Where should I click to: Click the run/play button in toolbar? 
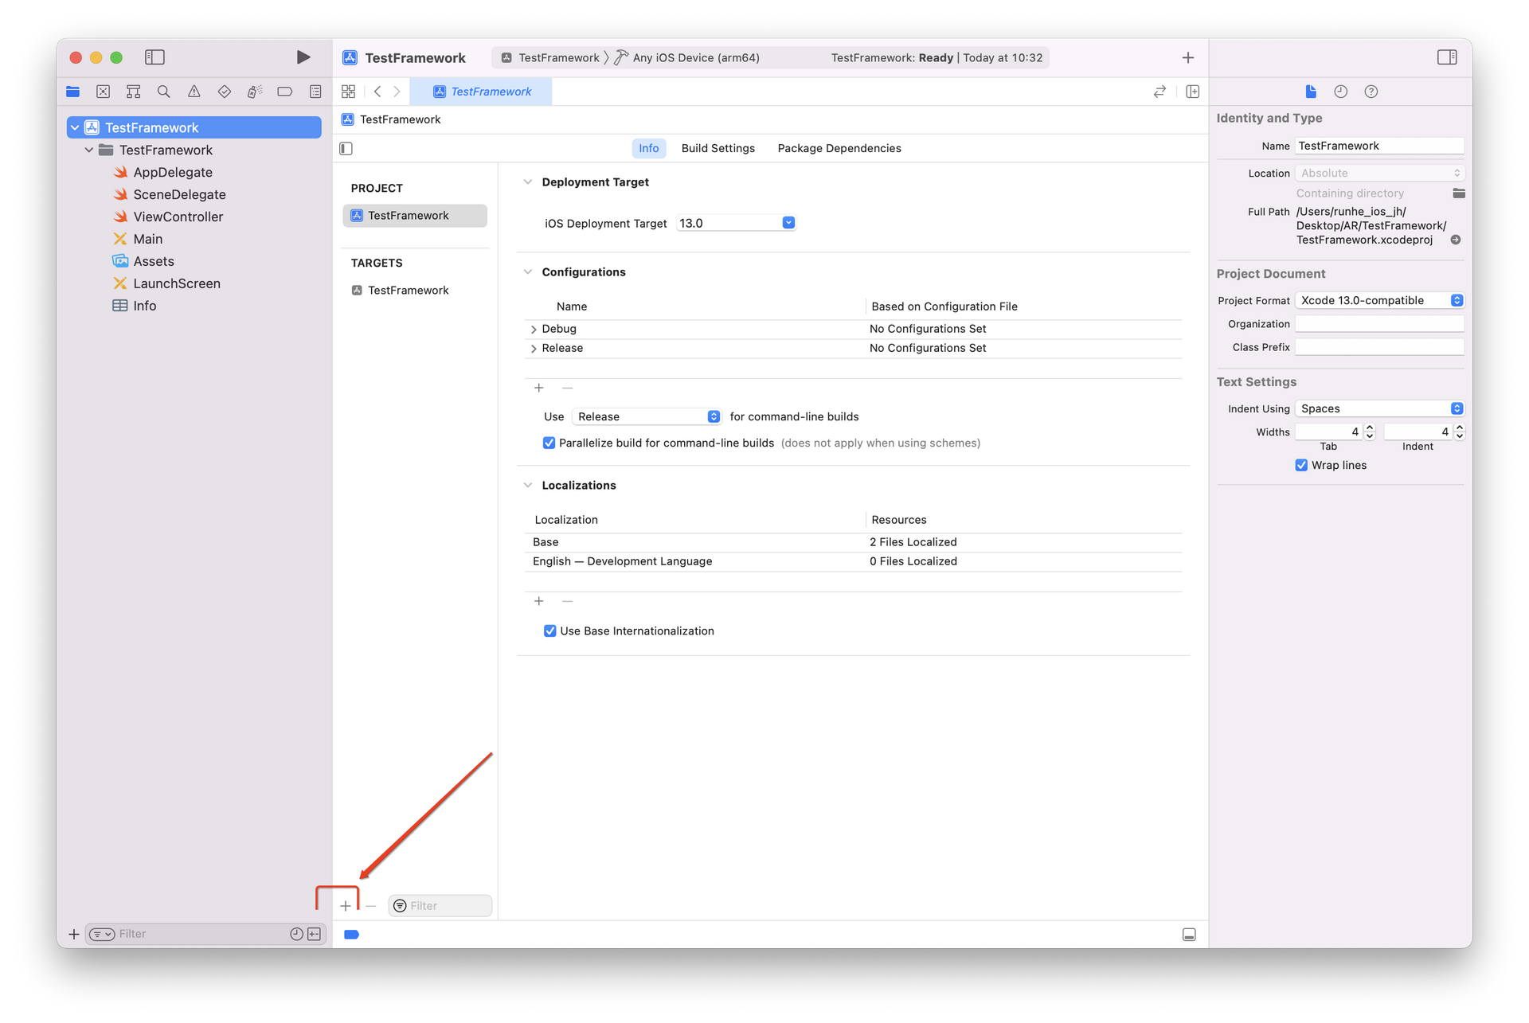coord(303,57)
